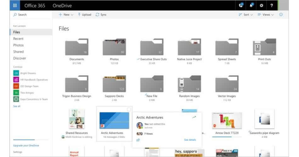This screenshot has height=157, width=299.
Task: Tick the Arctic Adventures selection checkbox
Action: [129, 109]
